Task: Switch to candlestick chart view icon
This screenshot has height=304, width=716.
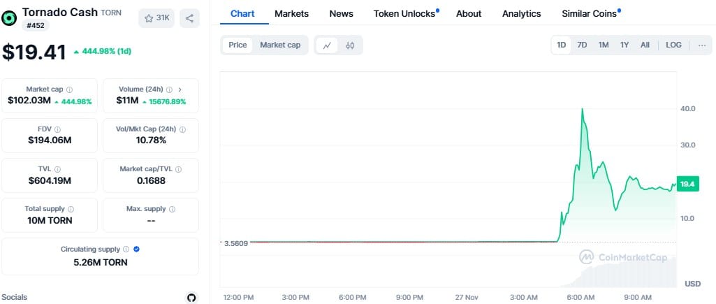Action: tap(350, 45)
